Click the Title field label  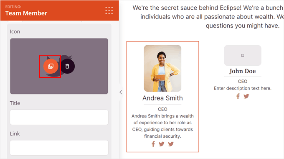coord(15,103)
